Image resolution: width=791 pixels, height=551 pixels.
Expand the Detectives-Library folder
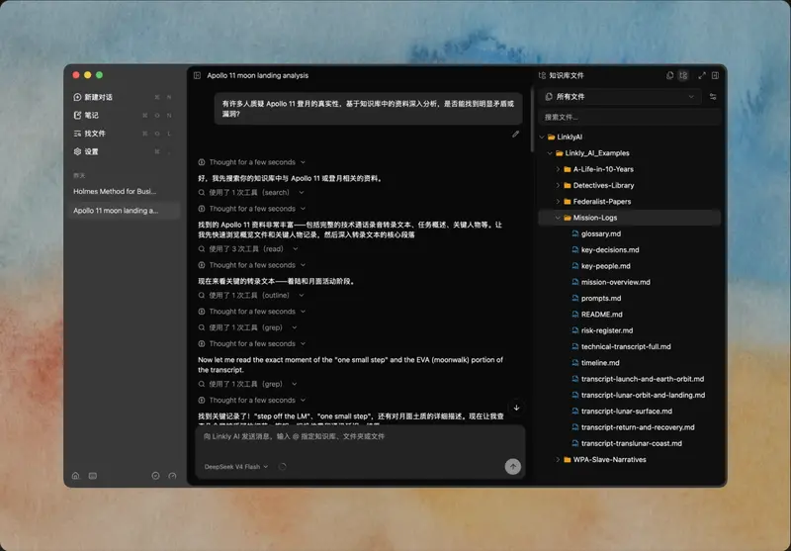[x=558, y=185]
